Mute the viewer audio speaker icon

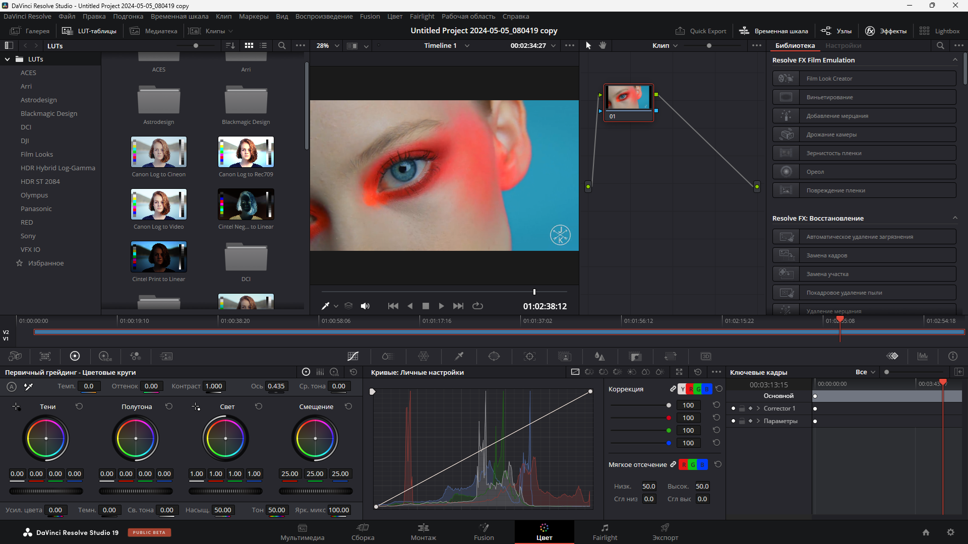click(366, 306)
